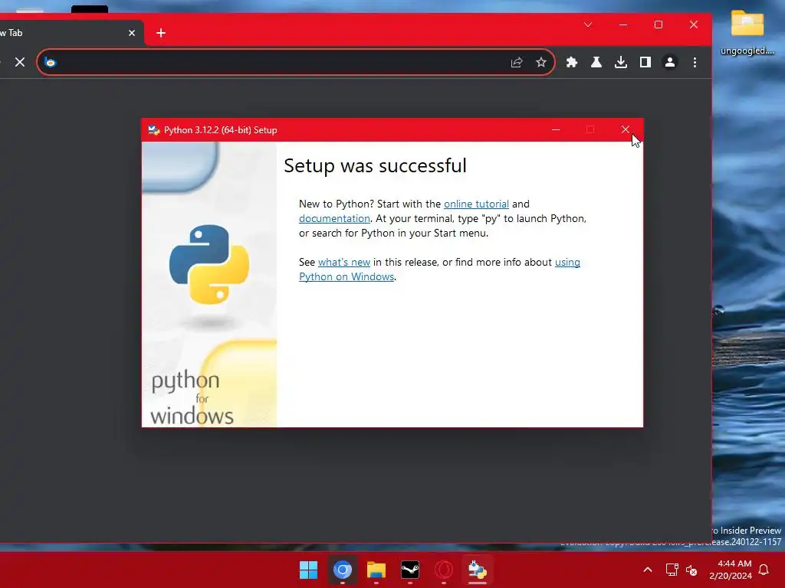Select the New Tab browser tab
785x588 pixels.
pos(70,33)
